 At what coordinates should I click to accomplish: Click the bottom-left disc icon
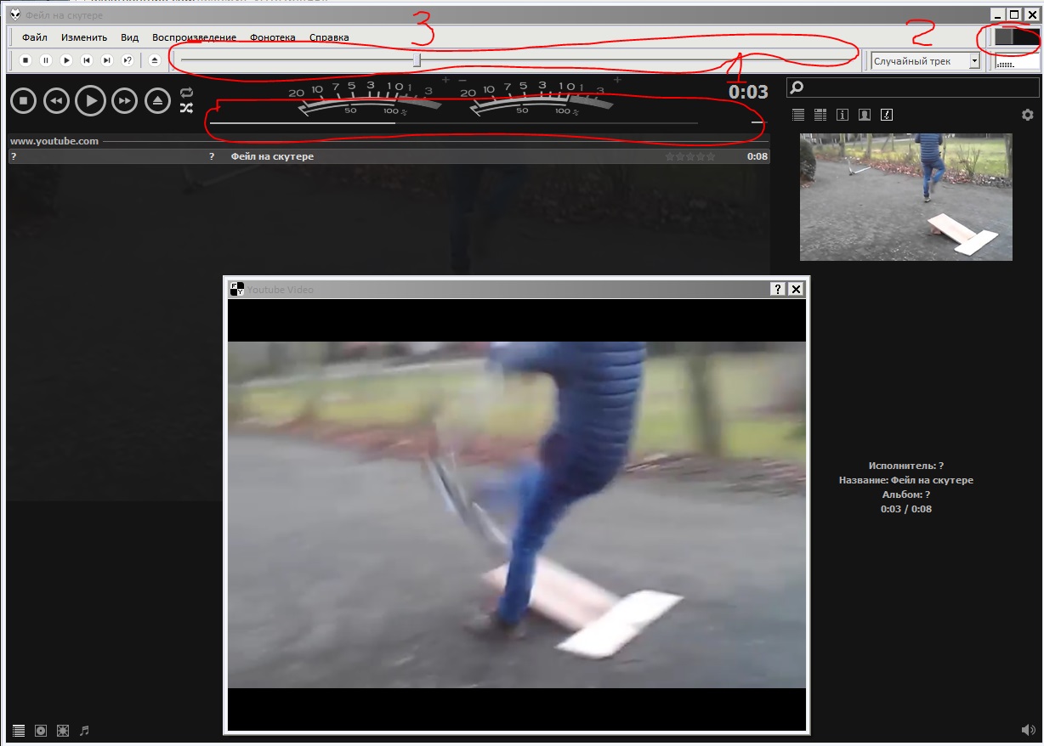pos(41,730)
